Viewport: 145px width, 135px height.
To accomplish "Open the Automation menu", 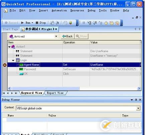I will pyautogui.click(x=59, y=10).
